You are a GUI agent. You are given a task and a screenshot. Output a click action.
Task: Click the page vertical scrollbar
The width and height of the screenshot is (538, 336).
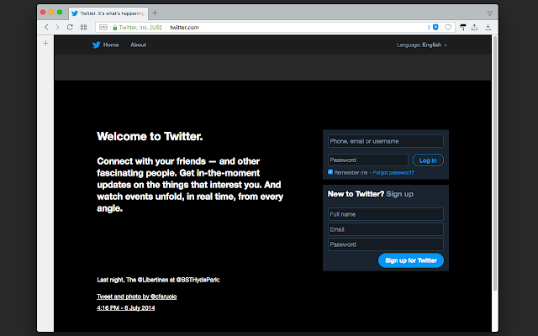(x=495, y=164)
